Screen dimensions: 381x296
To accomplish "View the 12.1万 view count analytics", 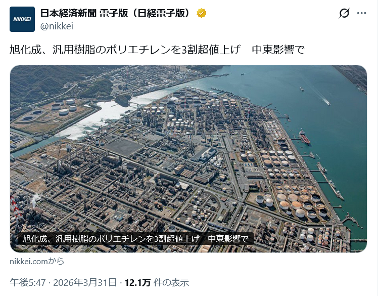I will 137,283.
